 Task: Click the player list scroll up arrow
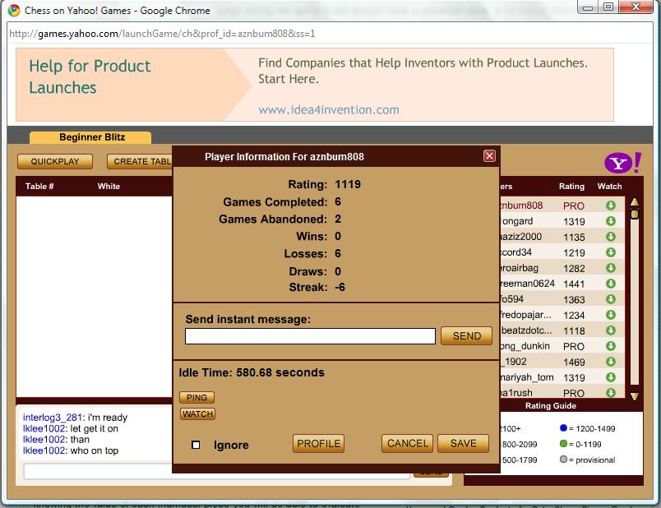coord(635,202)
